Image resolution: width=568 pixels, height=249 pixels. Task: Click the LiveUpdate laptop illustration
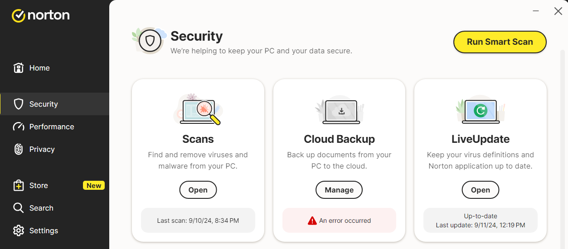481,111
